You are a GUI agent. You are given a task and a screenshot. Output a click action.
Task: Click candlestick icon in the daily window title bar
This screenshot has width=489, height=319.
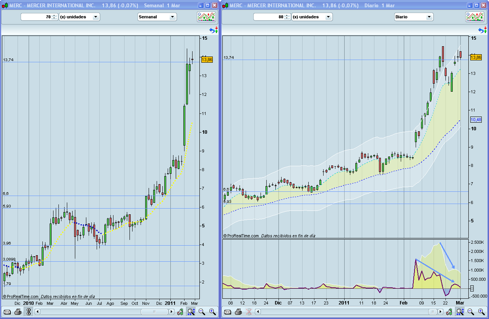[226, 5]
